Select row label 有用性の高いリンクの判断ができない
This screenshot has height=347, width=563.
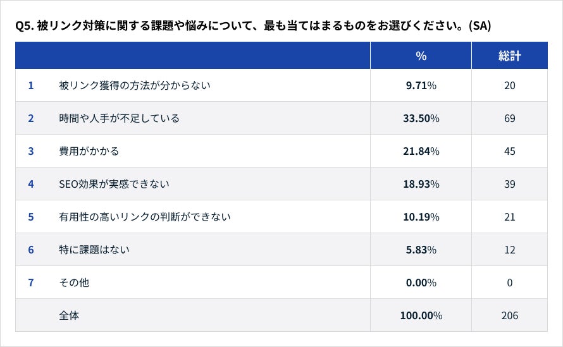(144, 217)
